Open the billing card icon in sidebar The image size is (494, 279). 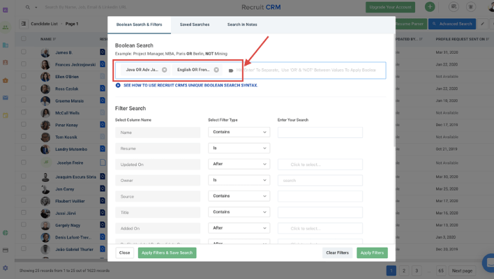[6, 250]
